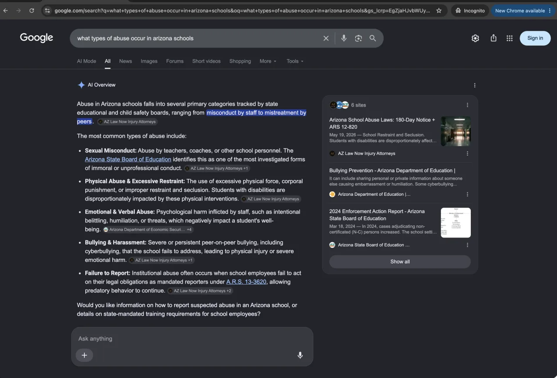Submit search with magnifier icon
557x378 pixels.
coord(373,38)
